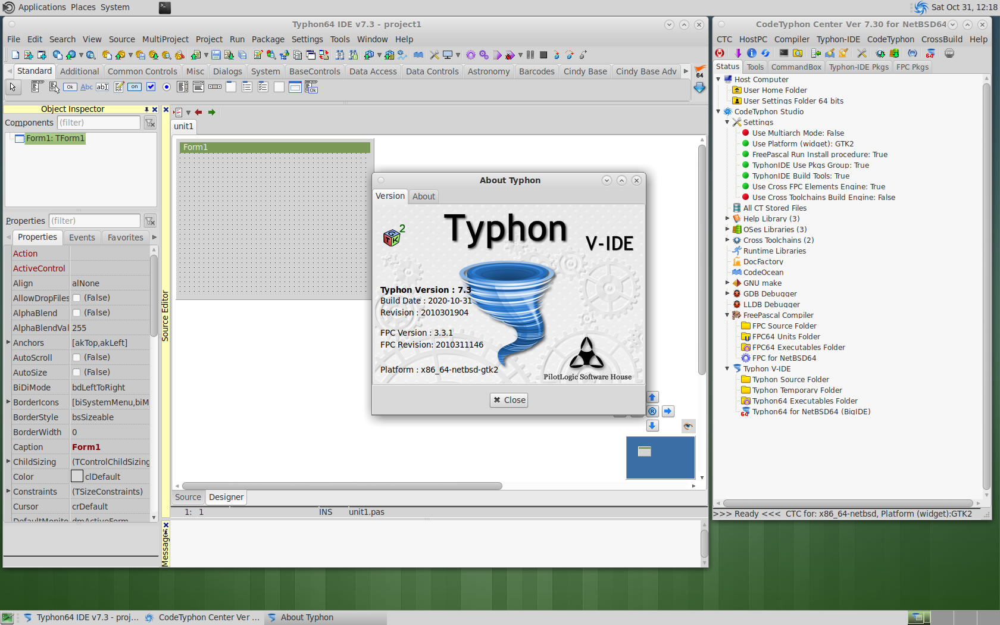Open the Typhon-IDE Pkgs tab
Screen dimensions: 1000x625
[858, 67]
